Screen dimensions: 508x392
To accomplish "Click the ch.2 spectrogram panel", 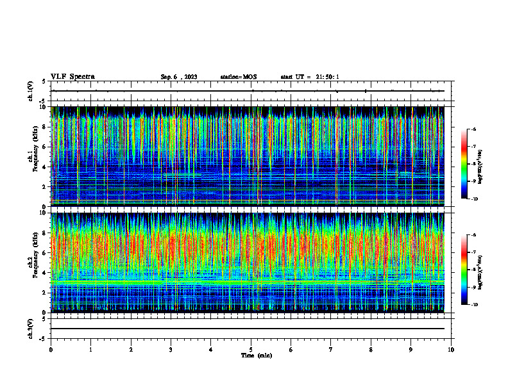I will pyautogui.click(x=248, y=263).
